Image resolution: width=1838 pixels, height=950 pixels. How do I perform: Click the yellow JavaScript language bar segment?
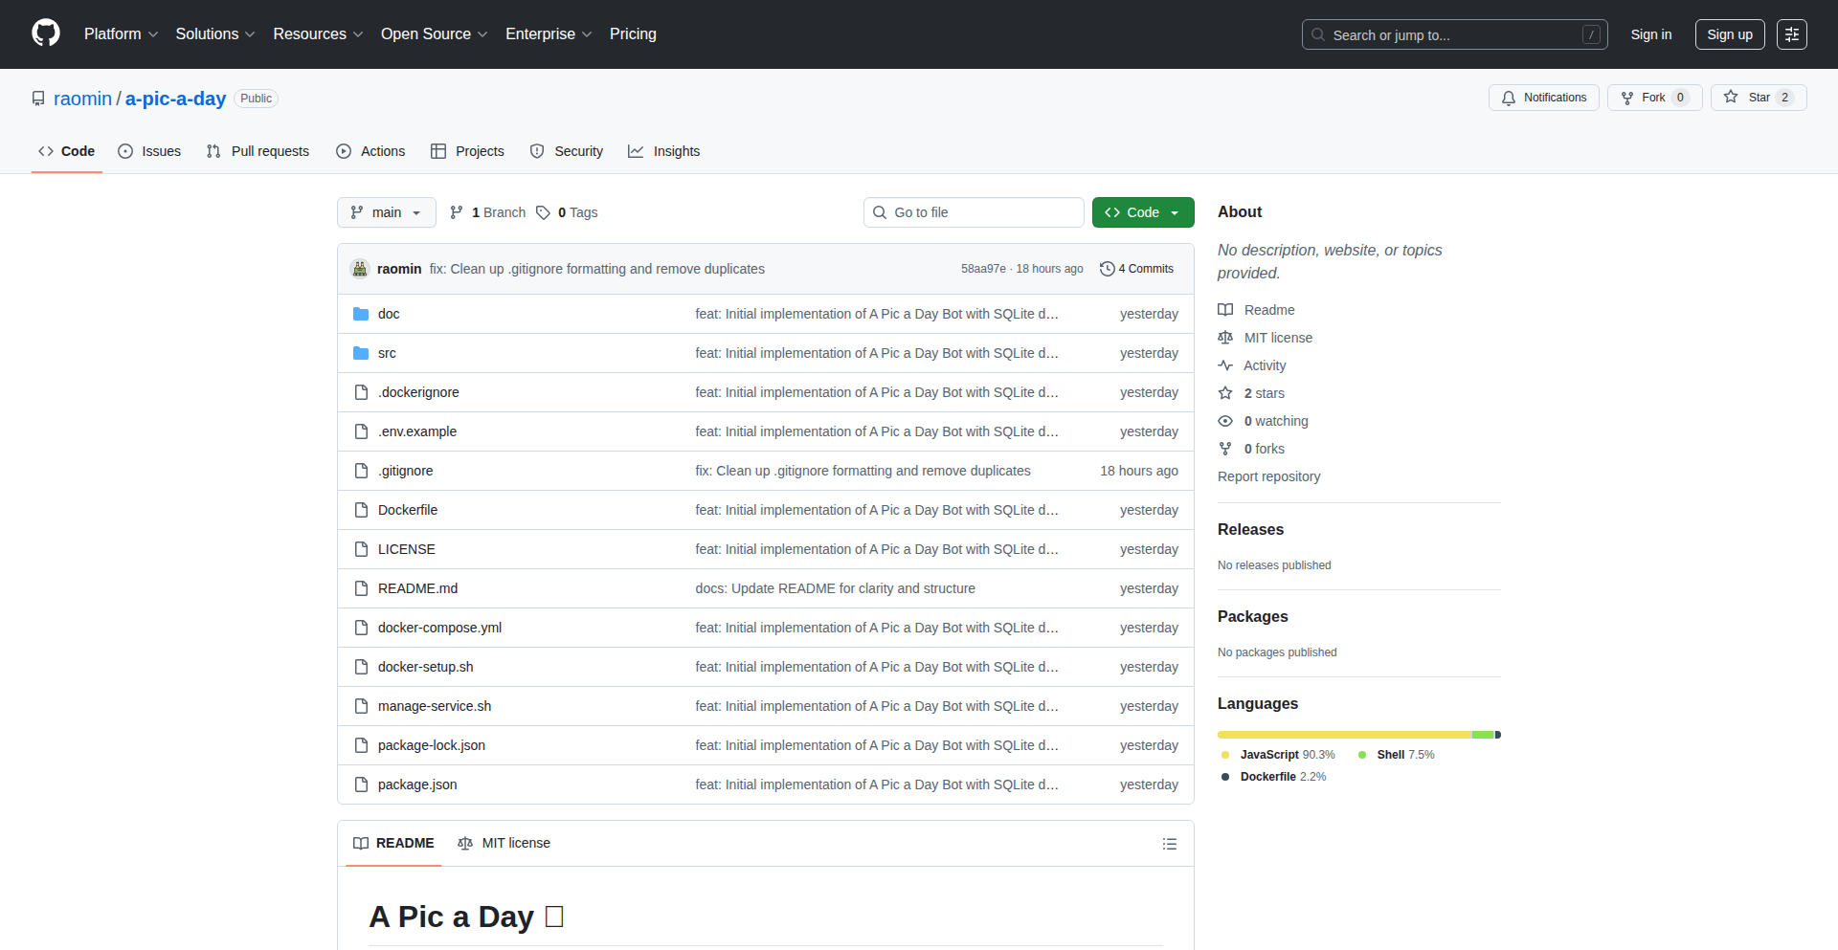[x=1344, y=735]
